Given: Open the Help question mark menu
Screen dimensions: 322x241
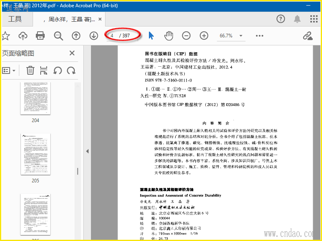Looking at the screenshot, I should point(281,19).
